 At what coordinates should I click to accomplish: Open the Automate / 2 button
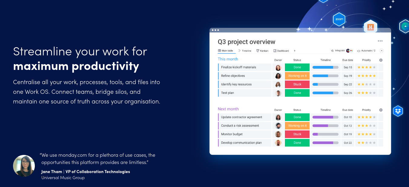click(366, 51)
